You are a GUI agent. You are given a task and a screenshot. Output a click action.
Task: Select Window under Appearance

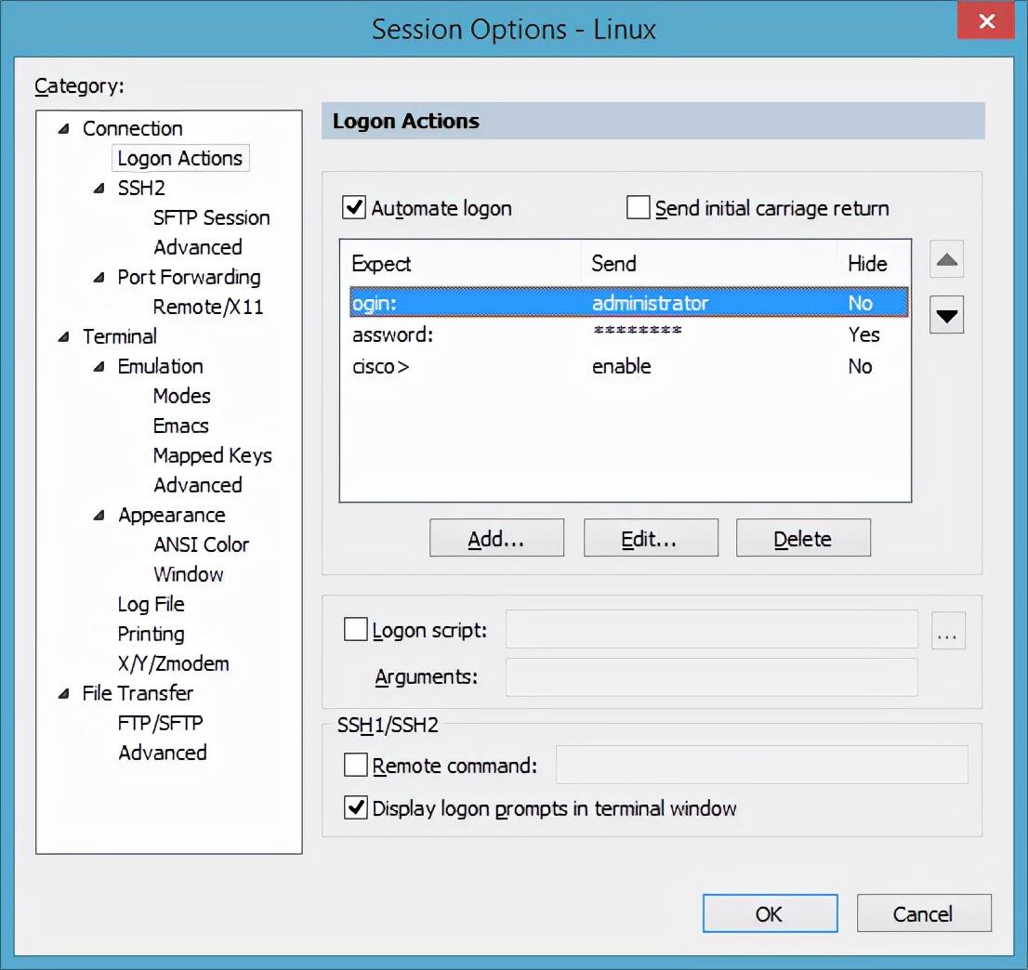pyautogui.click(x=188, y=574)
